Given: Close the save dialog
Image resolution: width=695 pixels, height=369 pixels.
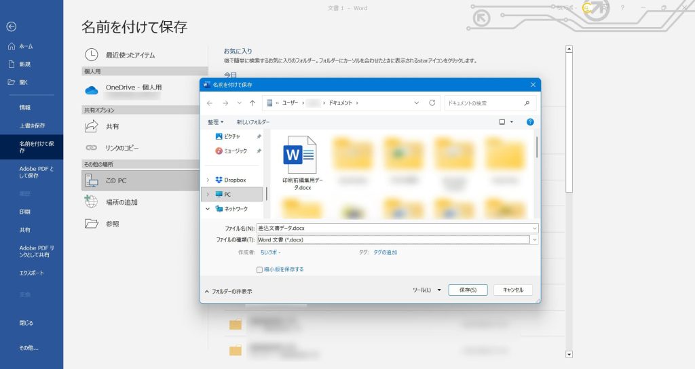Looking at the screenshot, I should (533, 85).
